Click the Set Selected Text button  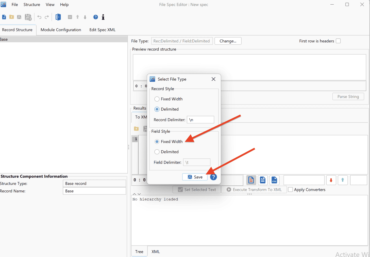pyautogui.click(x=197, y=190)
